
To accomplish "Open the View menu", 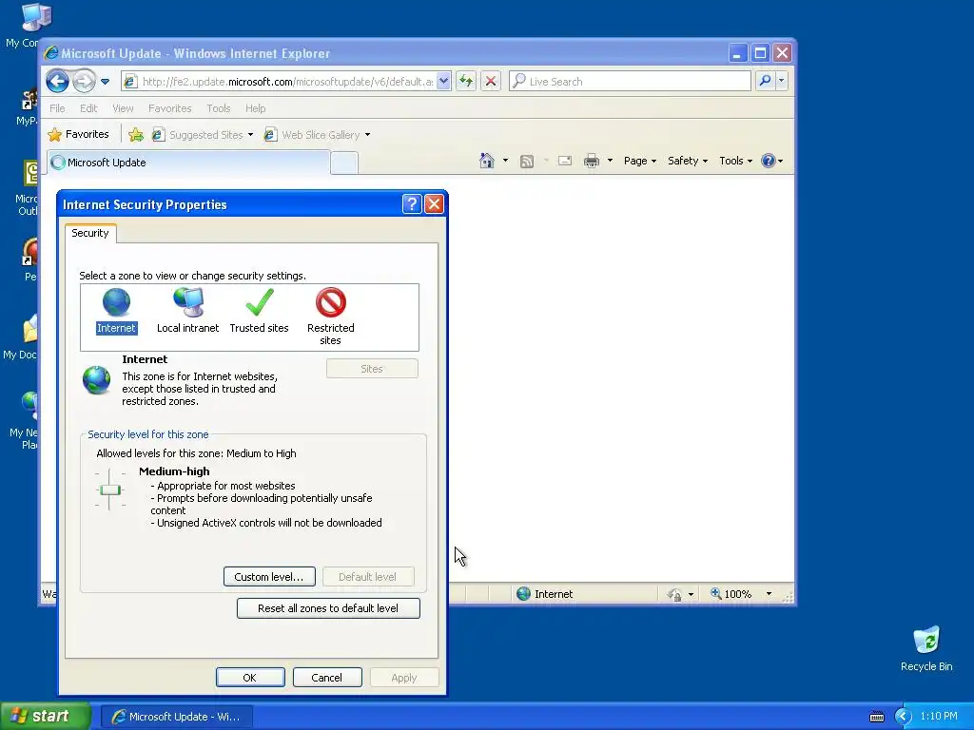I will point(123,108).
